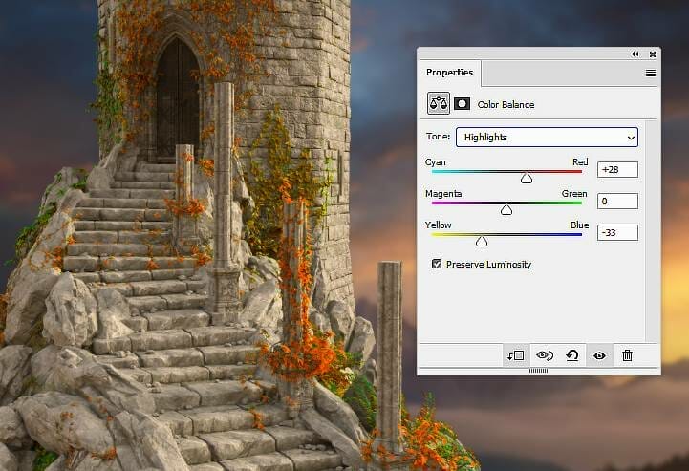Viewport: 689px width, 471px height.
Task: Click the 'Tone:' label
Action: coord(438,137)
